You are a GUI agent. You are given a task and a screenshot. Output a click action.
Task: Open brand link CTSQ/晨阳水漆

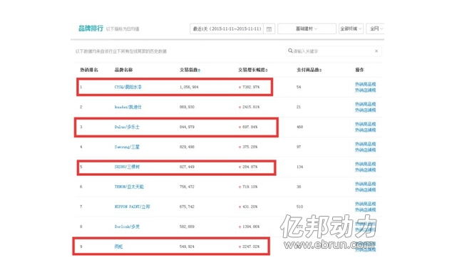pos(128,87)
